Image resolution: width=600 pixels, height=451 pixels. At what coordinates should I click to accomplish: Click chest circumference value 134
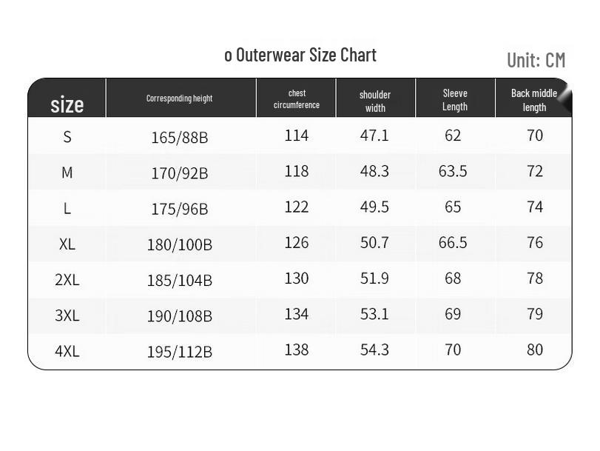pos(297,314)
